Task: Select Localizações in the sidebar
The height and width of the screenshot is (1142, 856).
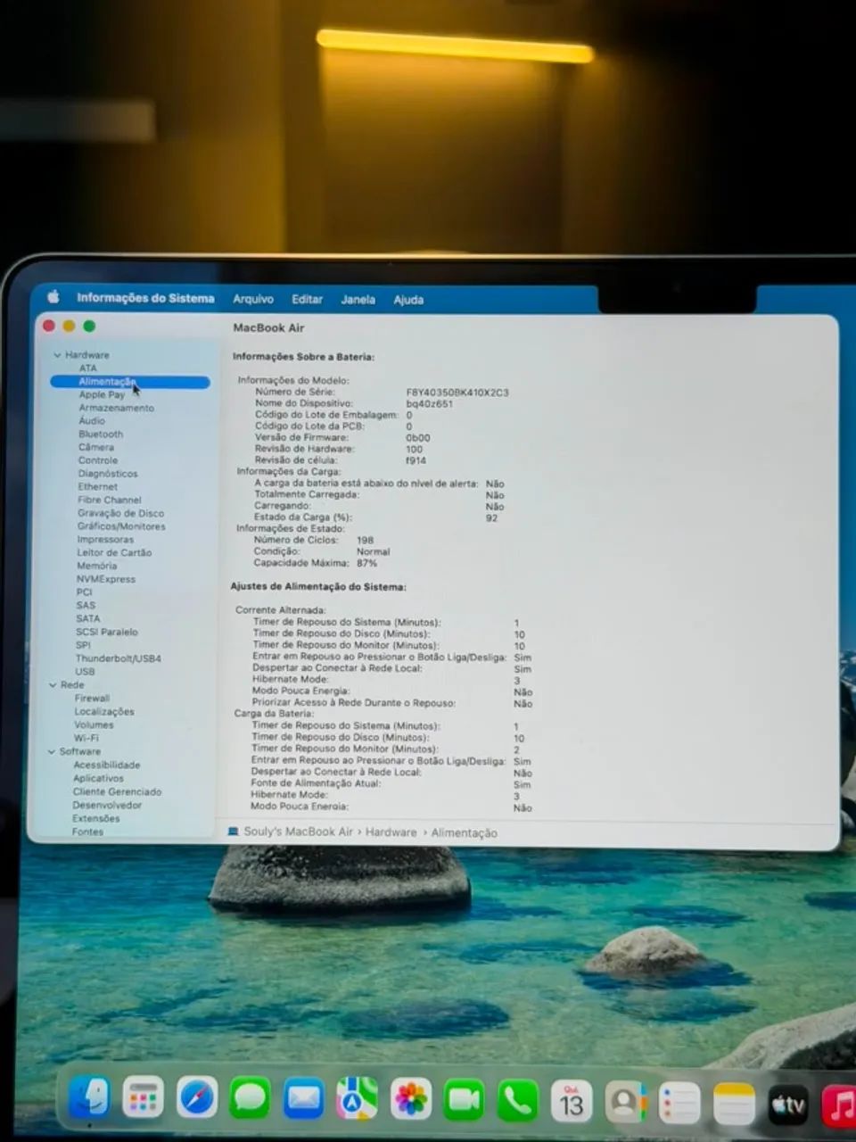Action: point(104,712)
